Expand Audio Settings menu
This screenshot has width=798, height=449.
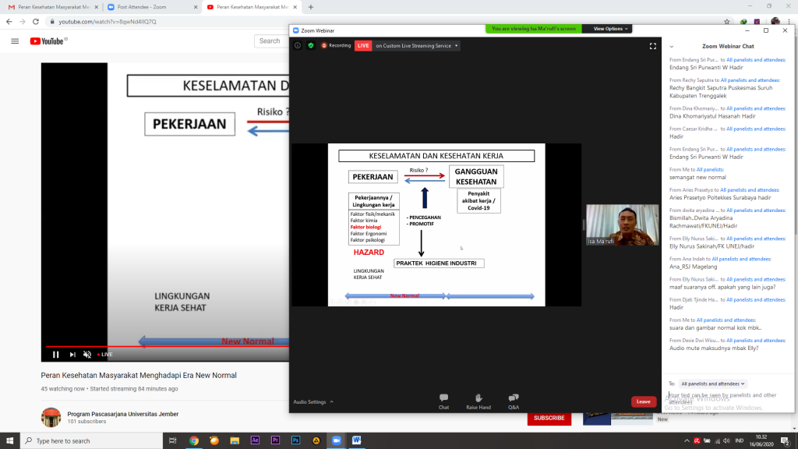coord(313,402)
